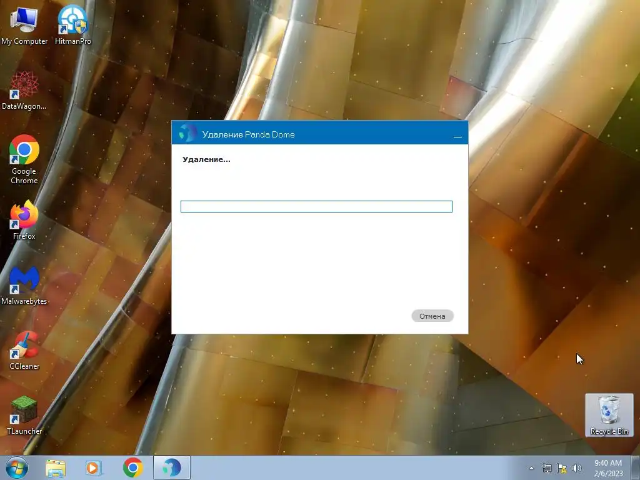Select the CCleaner desktop shortcut
The height and width of the screenshot is (480, 640).
click(x=24, y=350)
